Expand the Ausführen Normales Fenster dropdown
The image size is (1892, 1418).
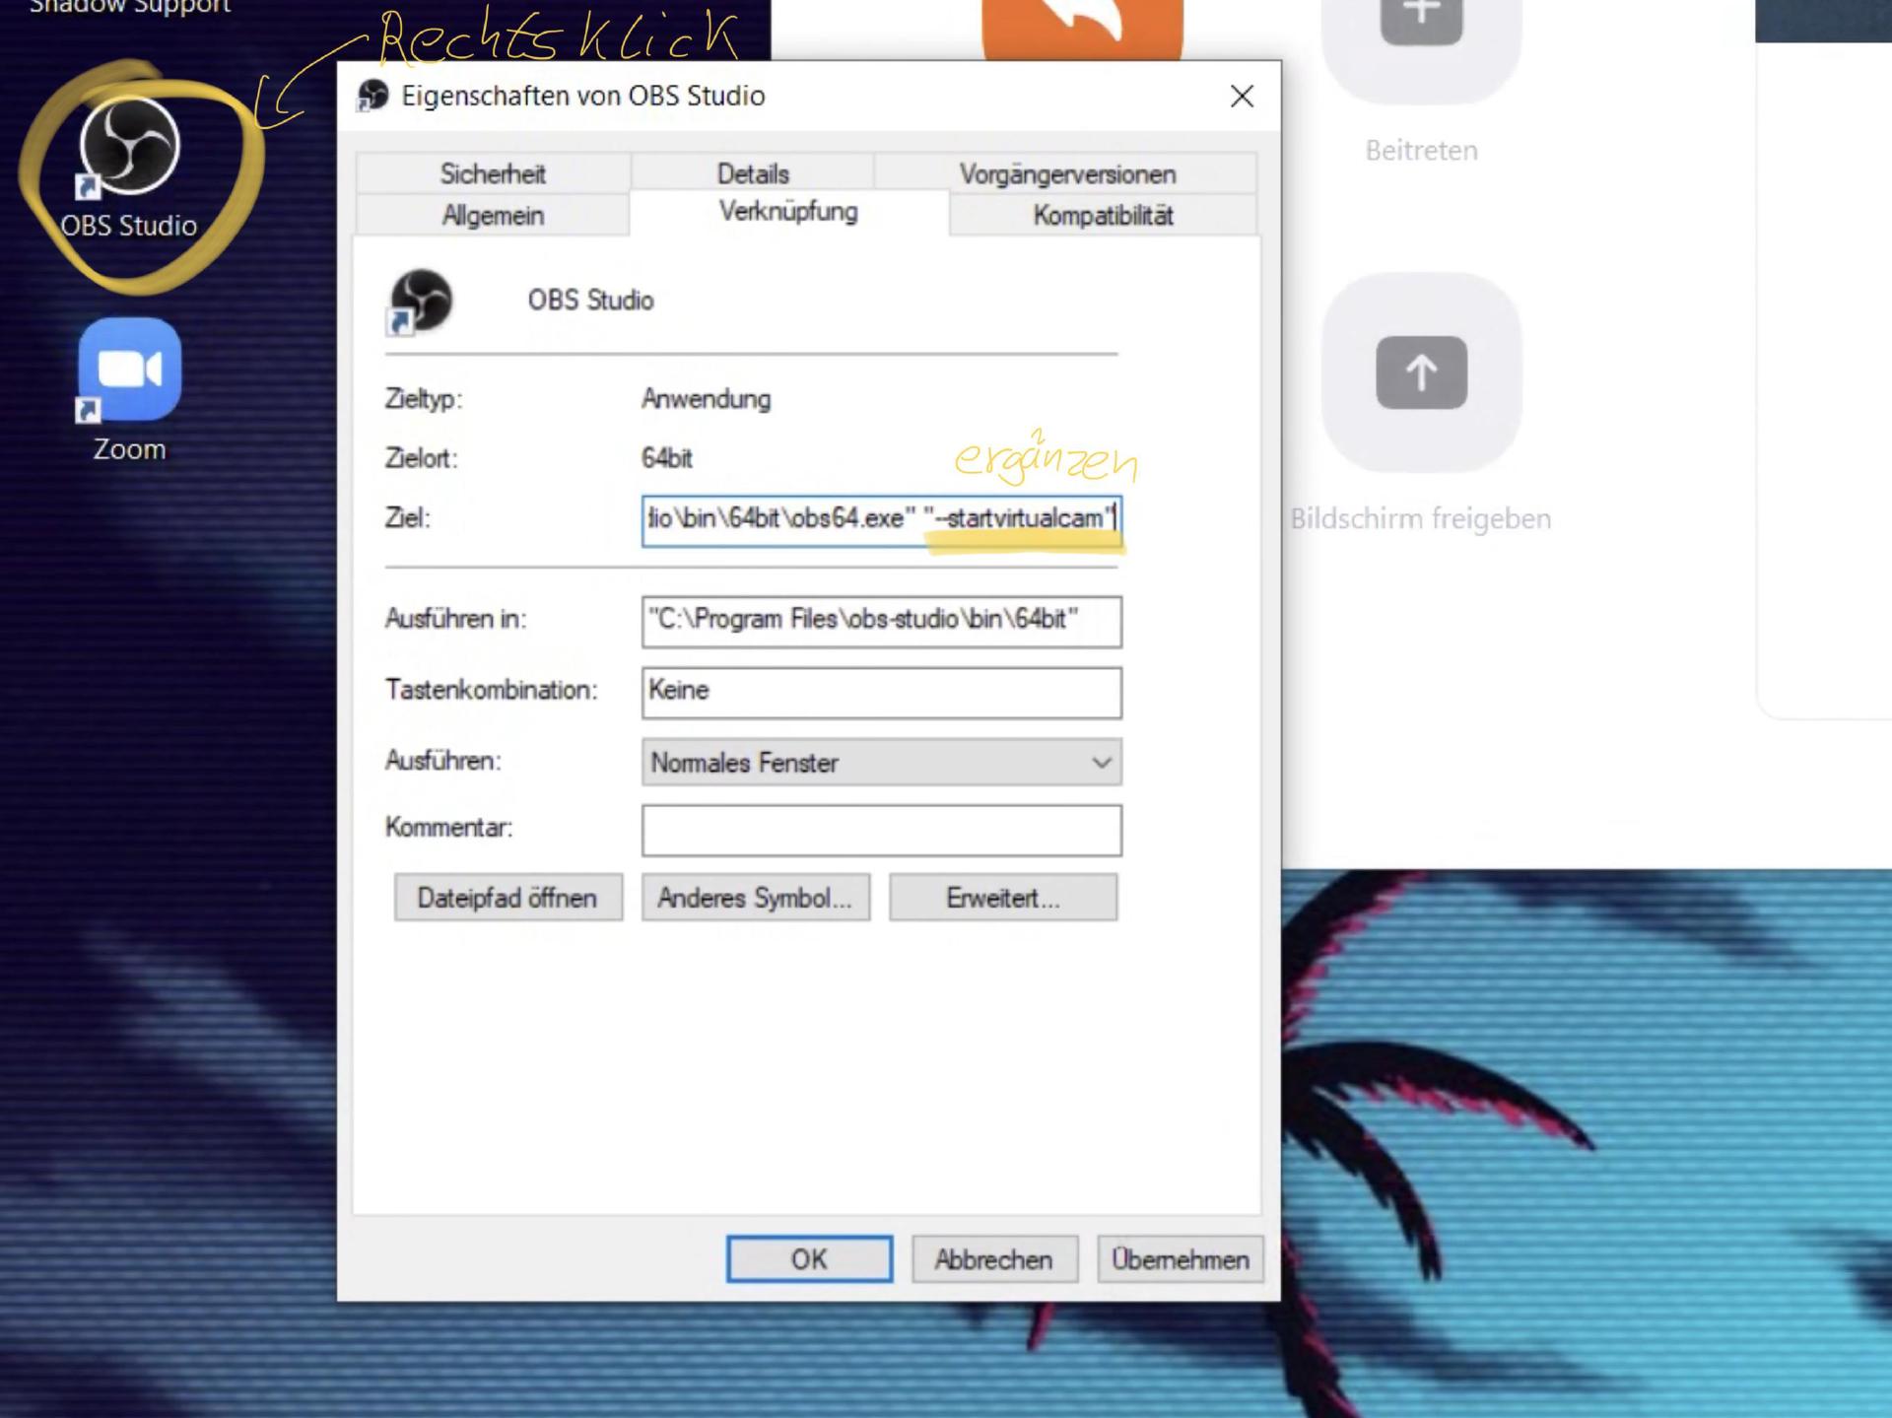(1101, 763)
